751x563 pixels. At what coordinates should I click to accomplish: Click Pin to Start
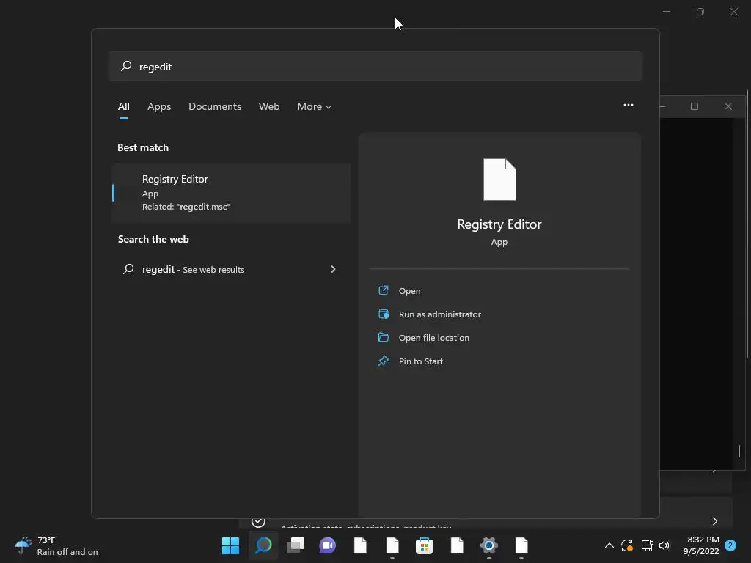[x=420, y=361]
